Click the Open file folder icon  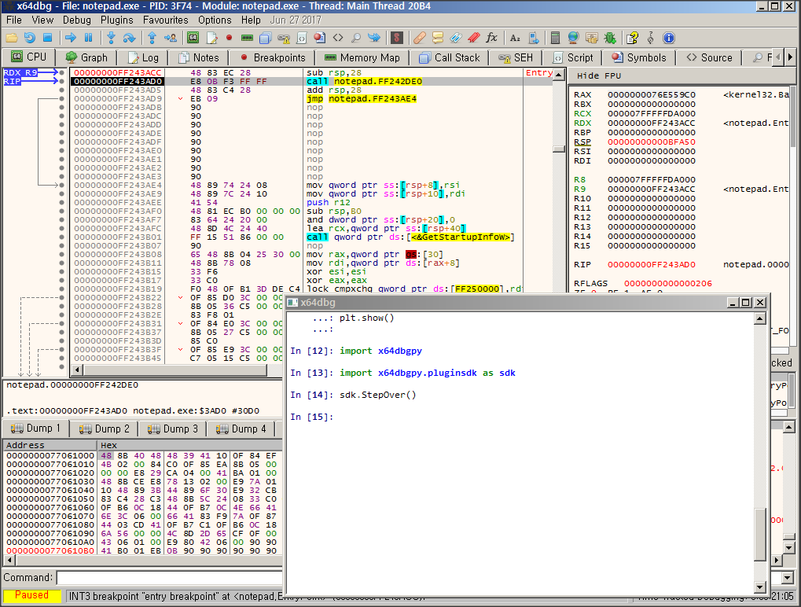tap(11, 38)
